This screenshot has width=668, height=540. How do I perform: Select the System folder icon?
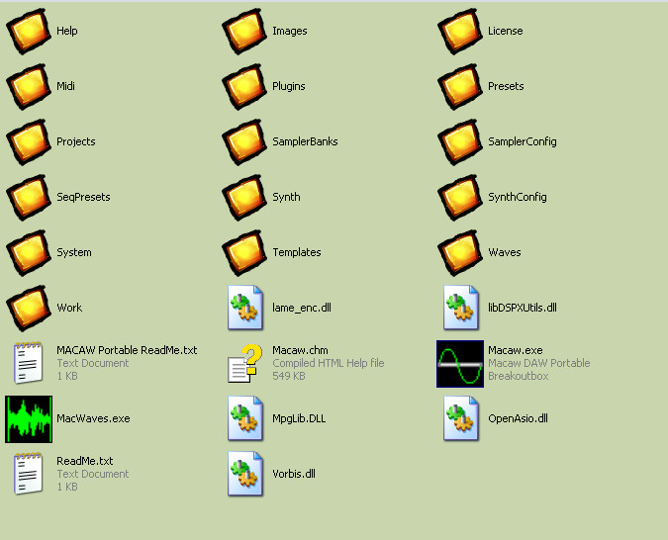pos(29,252)
